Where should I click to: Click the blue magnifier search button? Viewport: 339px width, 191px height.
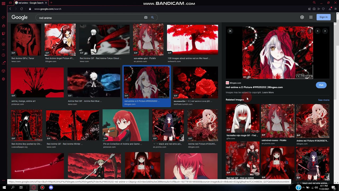point(153,18)
